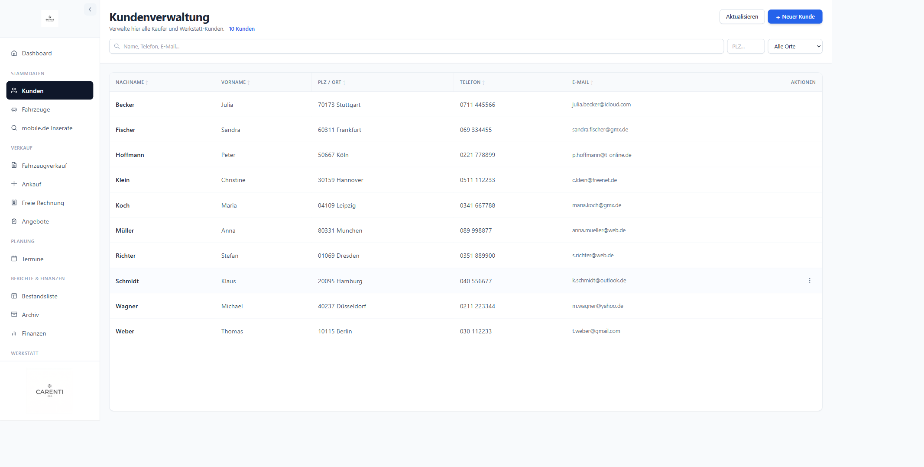The height and width of the screenshot is (467, 924).
Task: Focus the PLZ filter input field
Action: pyautogui.click(x=746, y=46)
